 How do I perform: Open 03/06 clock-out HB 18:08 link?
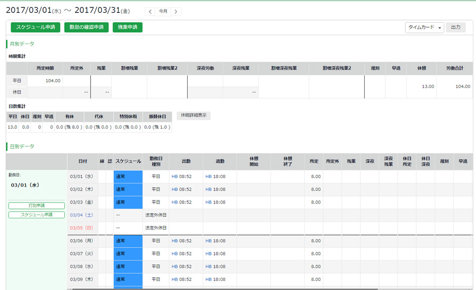point(216,241)
